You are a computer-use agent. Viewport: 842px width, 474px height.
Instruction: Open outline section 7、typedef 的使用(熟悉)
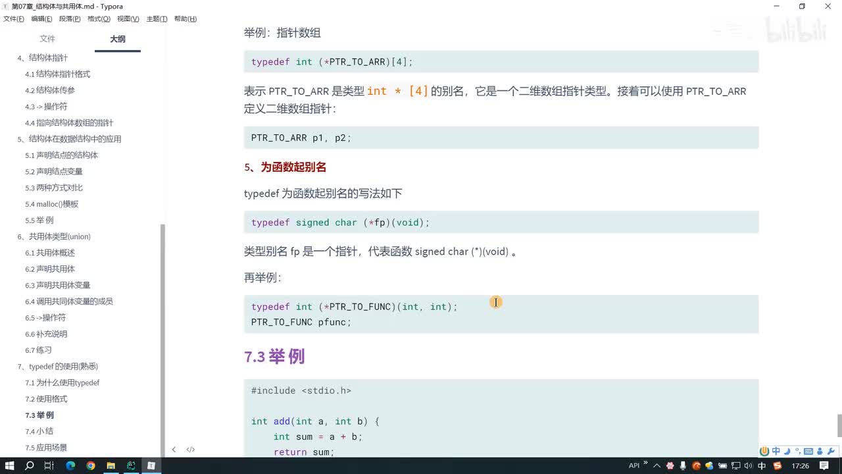(x=58, y=367)
